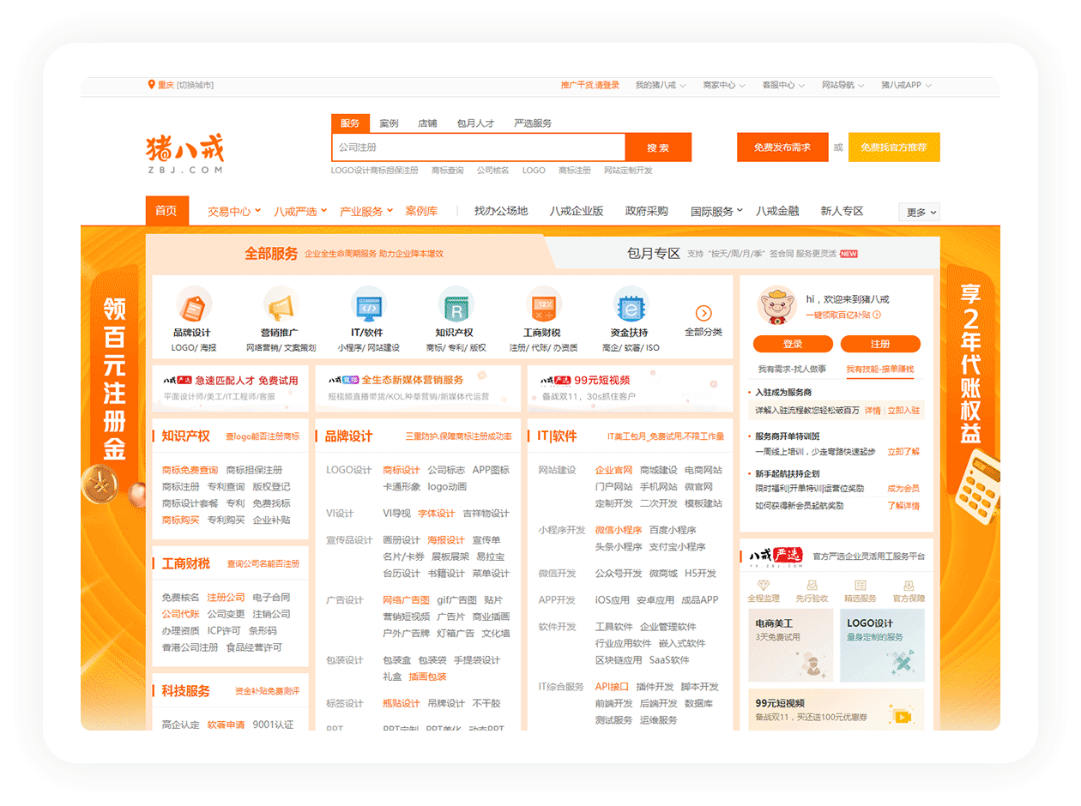
Task: Open the 急速匹配人才 免费试用 banner
Action: click(x=231, y=387)
